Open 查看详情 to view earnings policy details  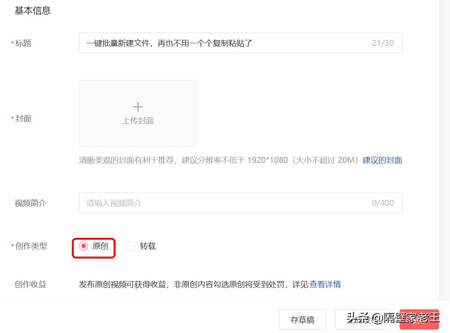(326, 284)
